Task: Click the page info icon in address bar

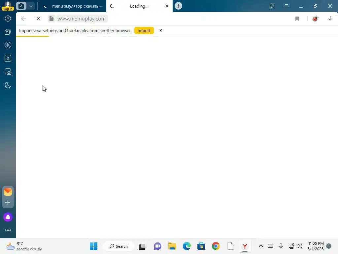Action: (x=51, y=19)
